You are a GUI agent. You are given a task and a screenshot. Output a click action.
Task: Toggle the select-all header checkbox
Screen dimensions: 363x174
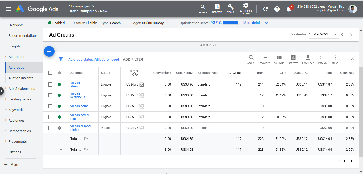click(x=50, y=73)
